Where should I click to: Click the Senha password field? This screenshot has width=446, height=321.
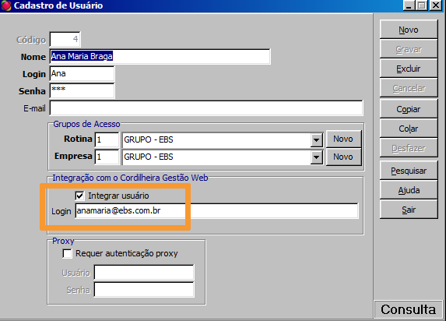pos(82,90)
